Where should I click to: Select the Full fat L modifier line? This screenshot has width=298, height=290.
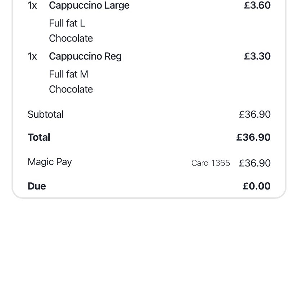click(67, 23)
